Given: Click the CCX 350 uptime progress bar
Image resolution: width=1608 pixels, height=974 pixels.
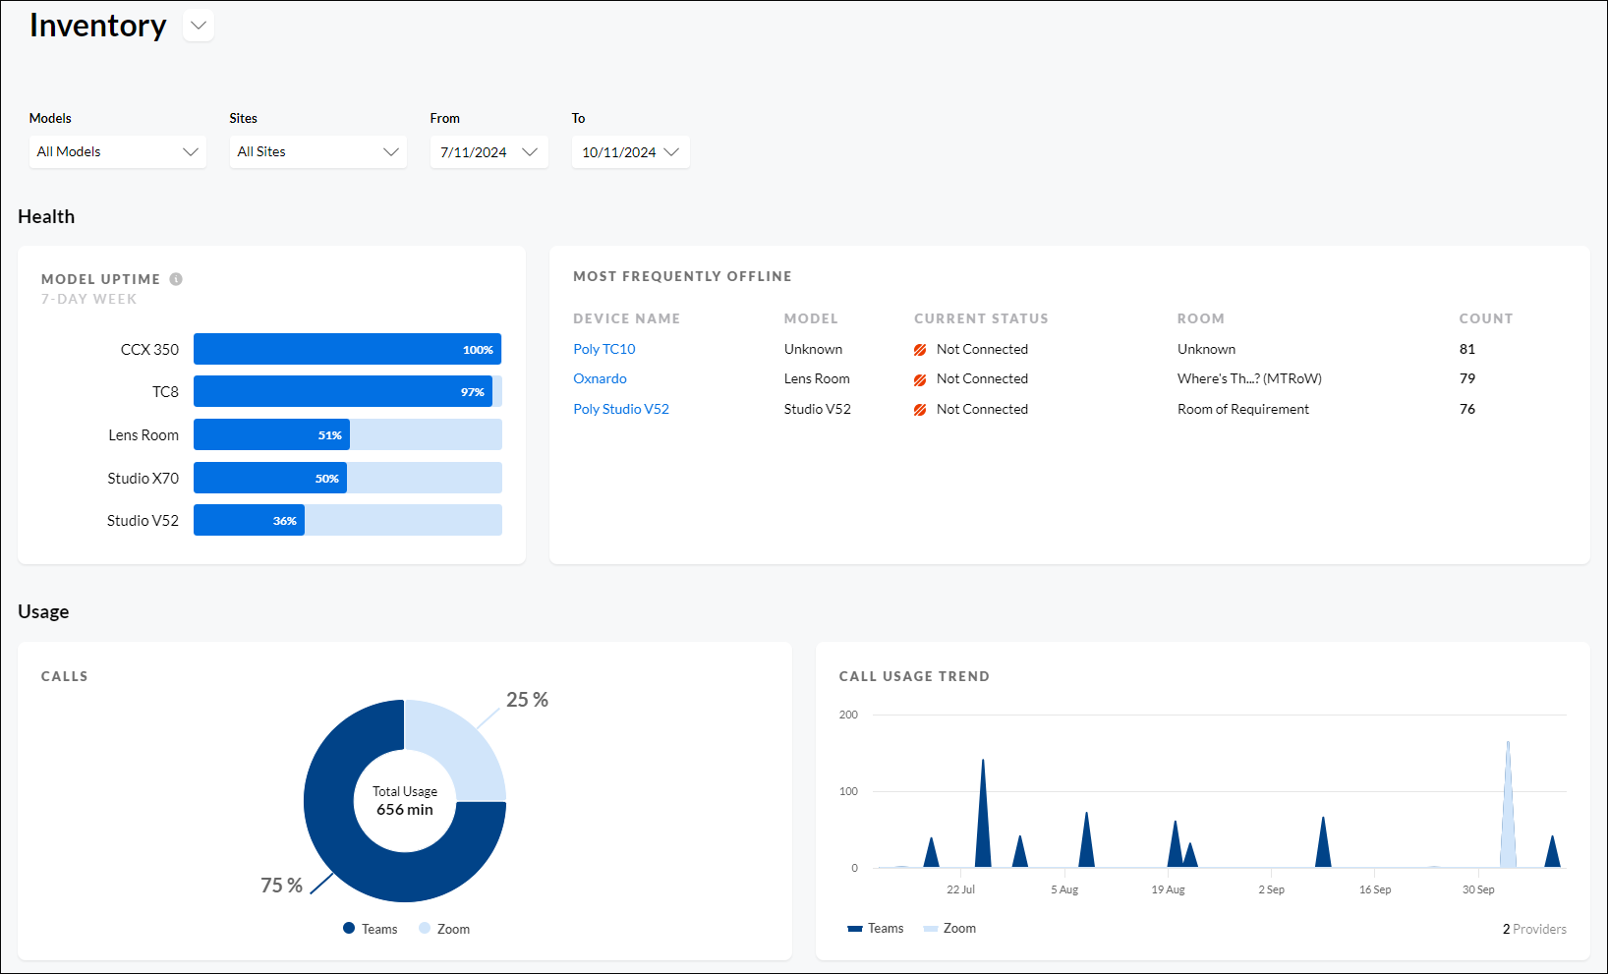Looking at the screenshot, I should 347,349.
